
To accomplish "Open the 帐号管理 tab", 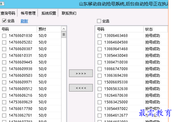I will (x=28, y=13).
